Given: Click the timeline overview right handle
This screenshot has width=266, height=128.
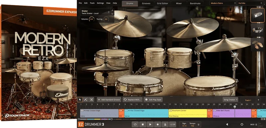Looking at the screenshot, I should pyautogui.click(x=112, y=119).
